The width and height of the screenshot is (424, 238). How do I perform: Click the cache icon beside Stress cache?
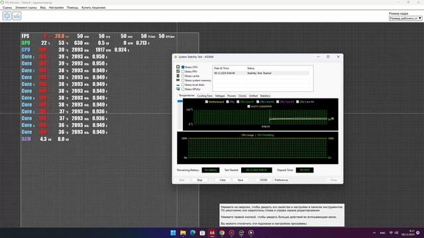(178, 76)
